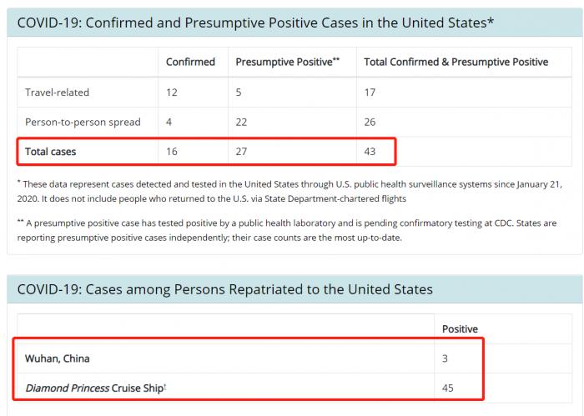This screenshot has height=416, width=584.
Task: Click the "Confirmed and Presumptive Positive Cases" heading
Action: (x=255, y=23)
